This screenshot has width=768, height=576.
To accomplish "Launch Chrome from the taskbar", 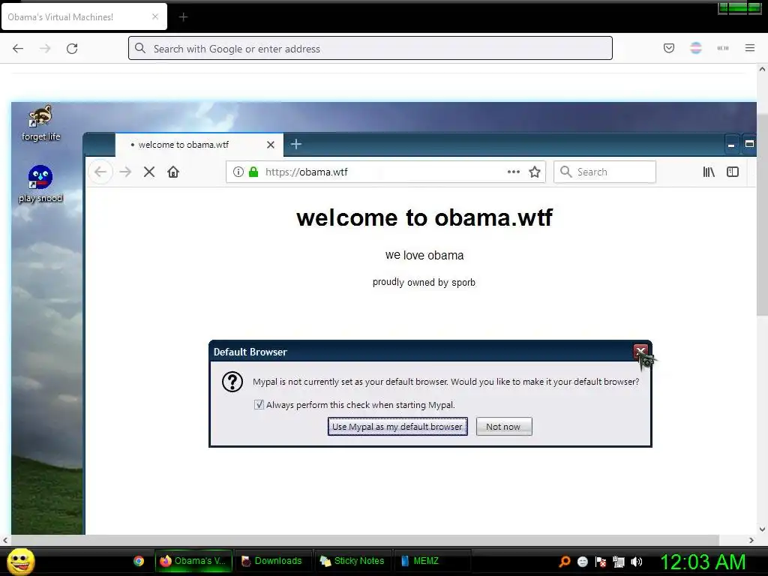I will tap(139, 561).
